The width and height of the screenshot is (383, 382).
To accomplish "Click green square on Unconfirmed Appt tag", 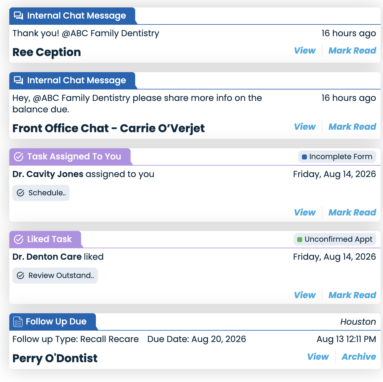I will (x=300, y=240).
